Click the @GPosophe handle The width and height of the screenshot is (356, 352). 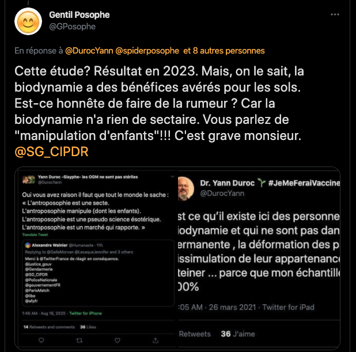coord(72,26)
